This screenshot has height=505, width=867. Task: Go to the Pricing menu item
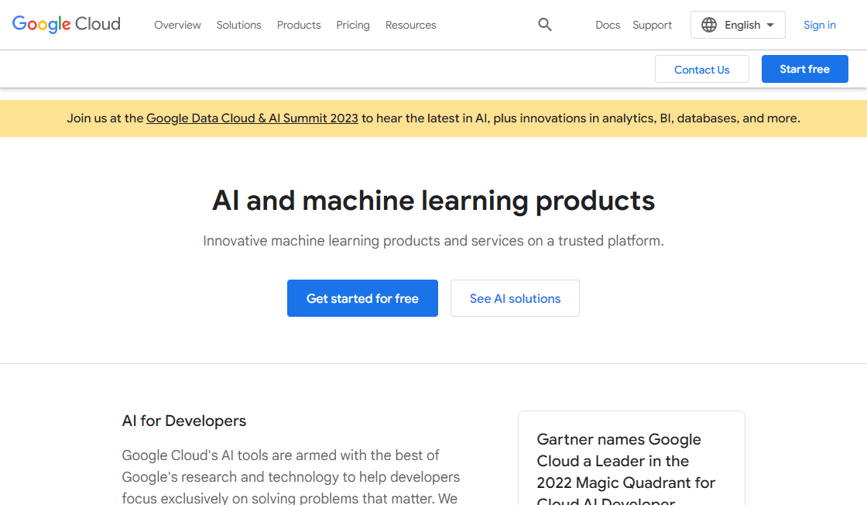(353, 25)
